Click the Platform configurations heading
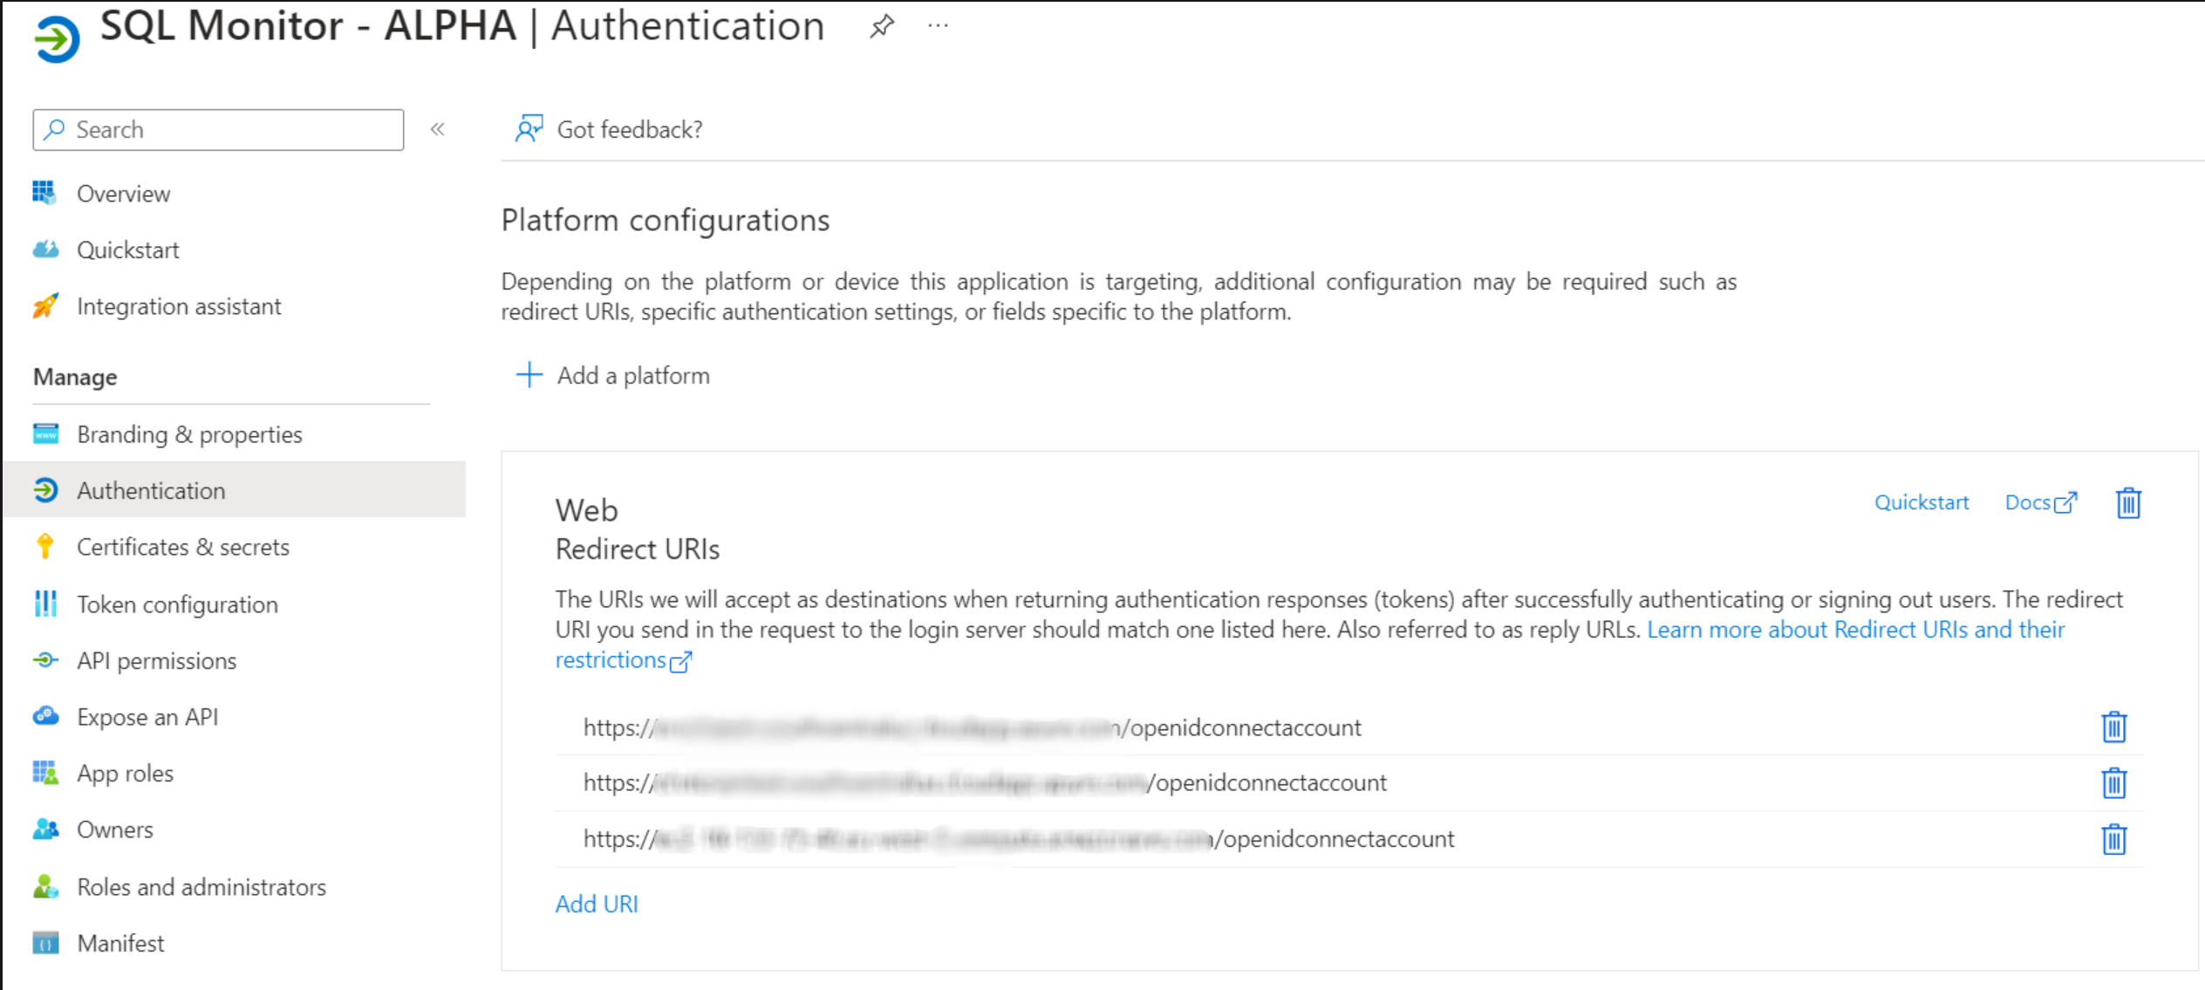The width and height of the screenshot is (2205, 990). click(665, 220)
